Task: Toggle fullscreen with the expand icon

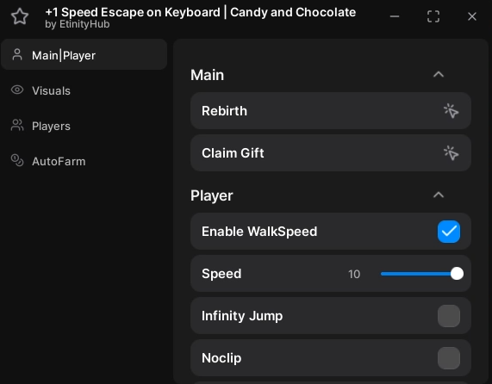Action: pyautogui.click(x=433, y=16)
